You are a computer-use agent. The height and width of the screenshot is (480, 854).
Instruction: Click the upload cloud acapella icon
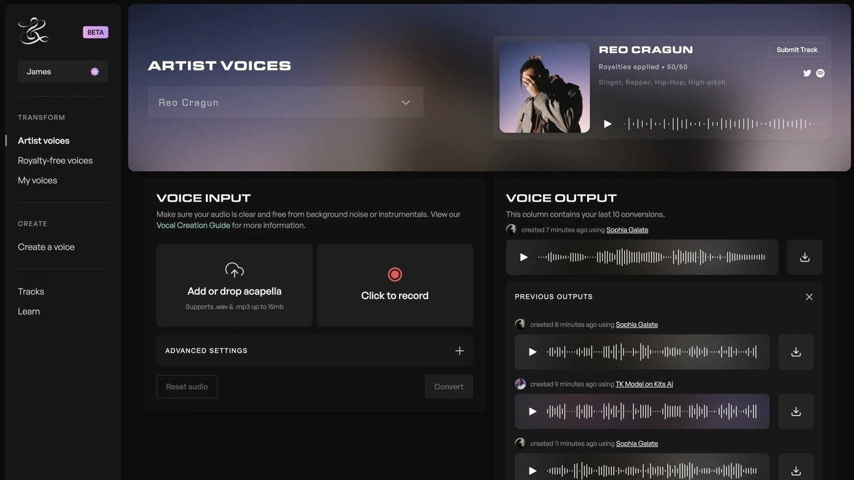click(234, 270)
